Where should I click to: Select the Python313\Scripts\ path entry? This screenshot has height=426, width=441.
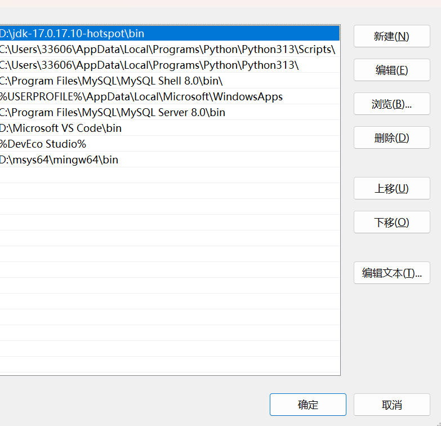(x=170, y=49)
